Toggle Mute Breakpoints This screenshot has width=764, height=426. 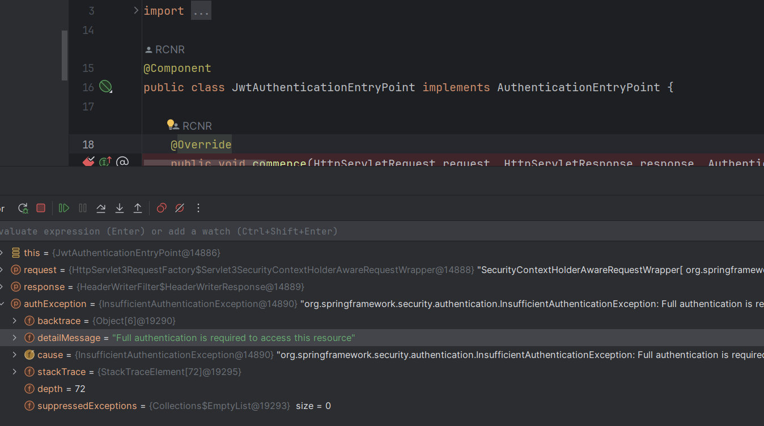180,208
